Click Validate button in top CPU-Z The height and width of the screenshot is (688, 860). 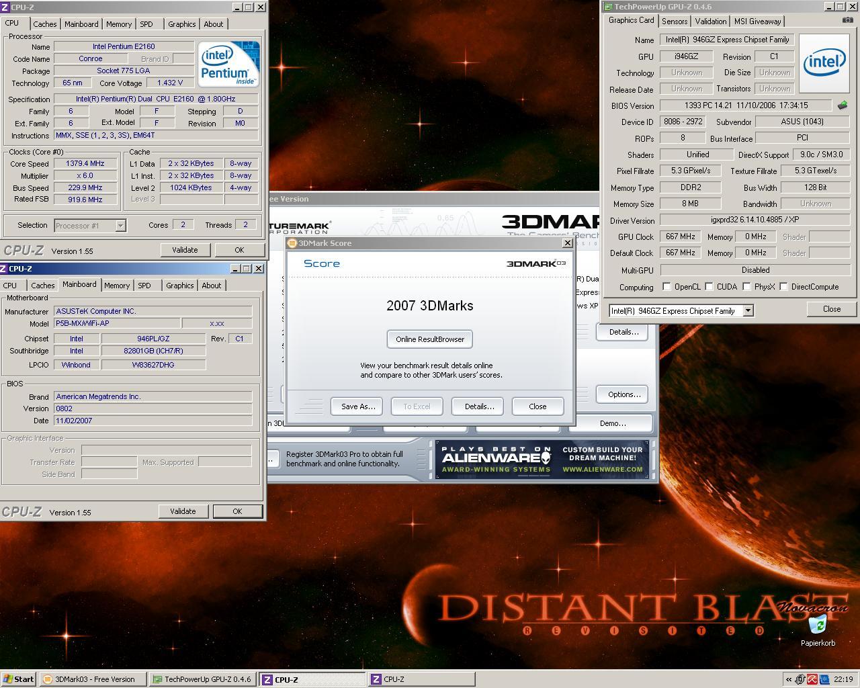(185, 250)
